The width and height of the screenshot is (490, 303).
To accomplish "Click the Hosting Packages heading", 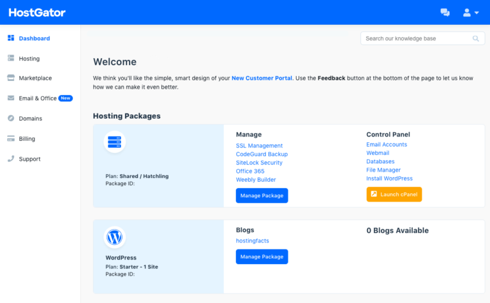I will (126, 116).
